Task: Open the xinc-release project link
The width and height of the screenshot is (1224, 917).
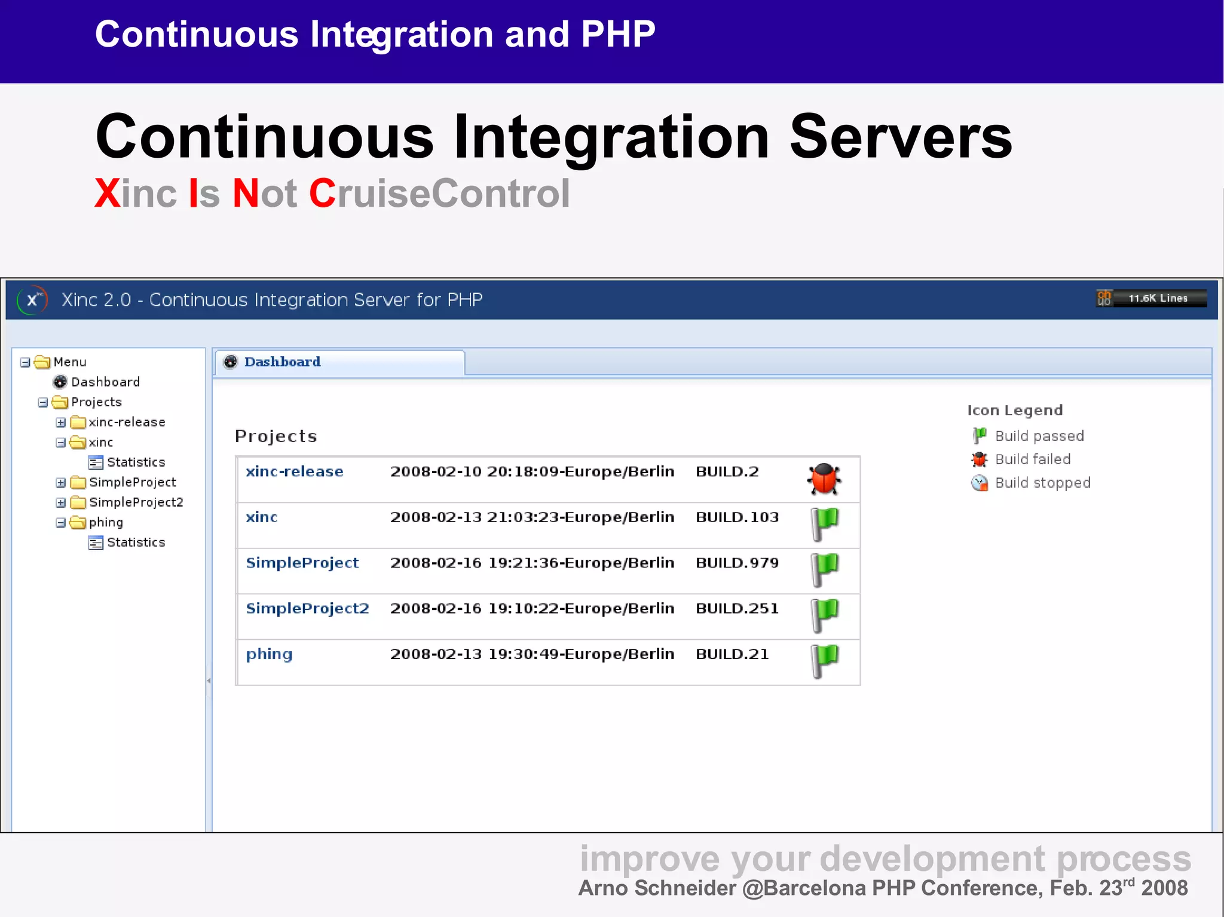Action: click(295, 471)
